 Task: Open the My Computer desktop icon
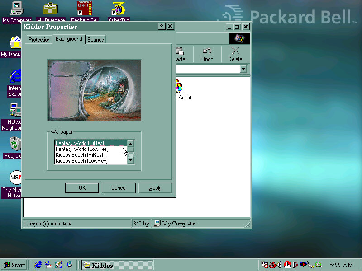(x=17, y=9)
